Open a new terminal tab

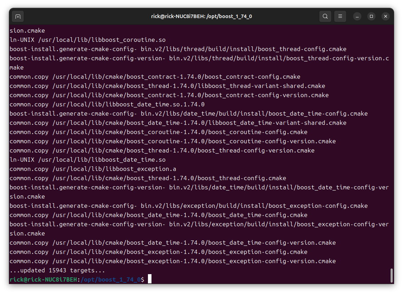[18, 16]
